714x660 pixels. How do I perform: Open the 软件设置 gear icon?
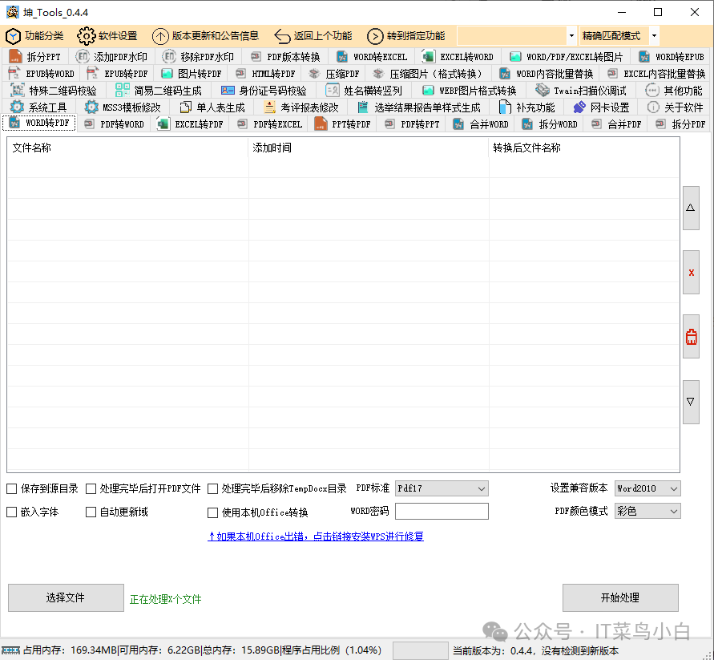pyautogui.click(x=86, y=36)
